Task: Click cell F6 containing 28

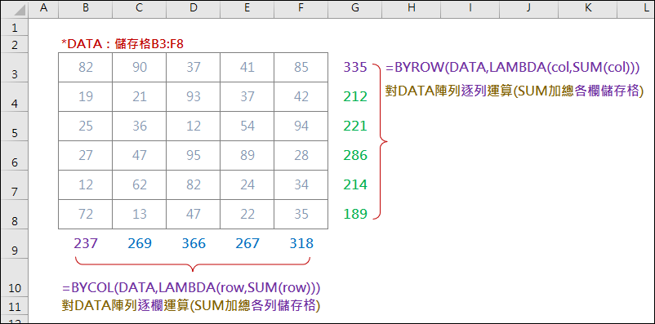Action: (x=301, y=155)
